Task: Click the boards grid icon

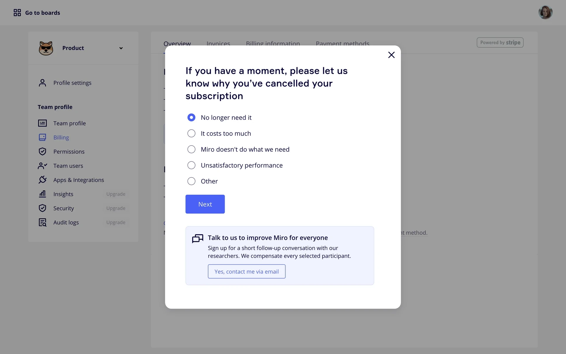Action: coord(17,13)
